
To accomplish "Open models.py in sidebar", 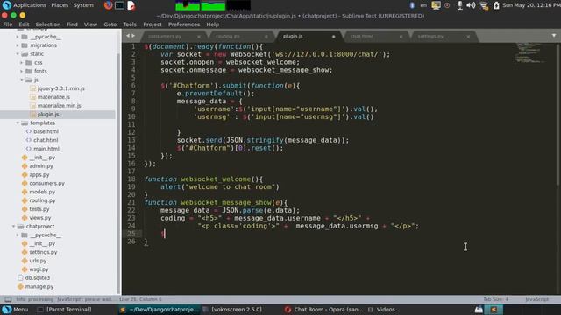I will [42, 192].
